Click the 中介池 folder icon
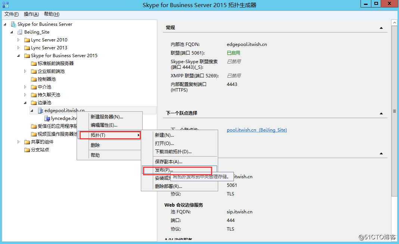Viewport: 399px width, 244px height. coord(34,87)
